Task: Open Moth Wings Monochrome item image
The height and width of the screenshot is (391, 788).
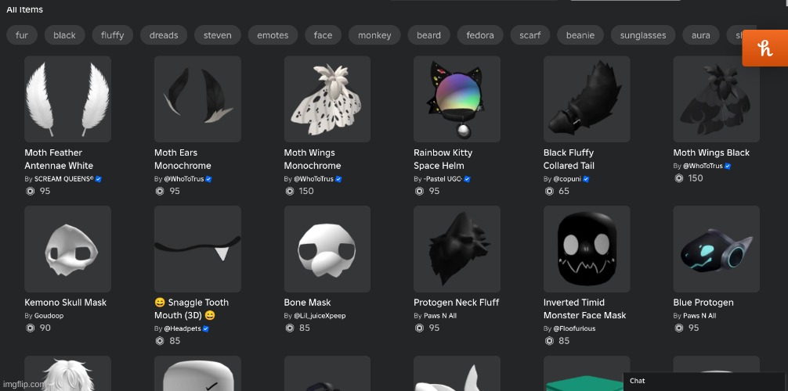Action: (x=327, y=99)
